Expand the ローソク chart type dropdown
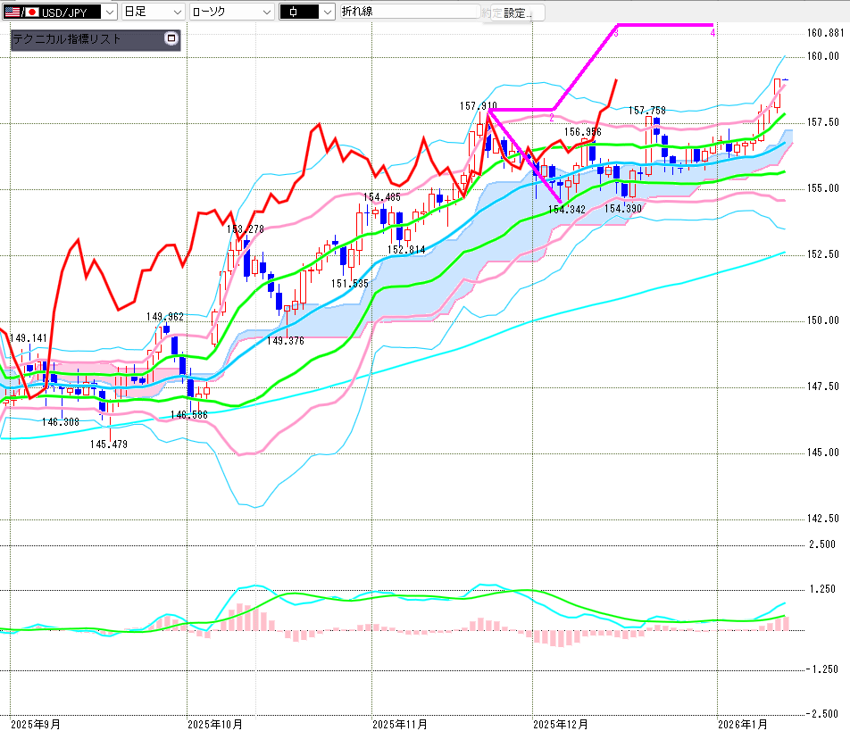850x731 pixels. pyautogui.click(x=266, y=12)
